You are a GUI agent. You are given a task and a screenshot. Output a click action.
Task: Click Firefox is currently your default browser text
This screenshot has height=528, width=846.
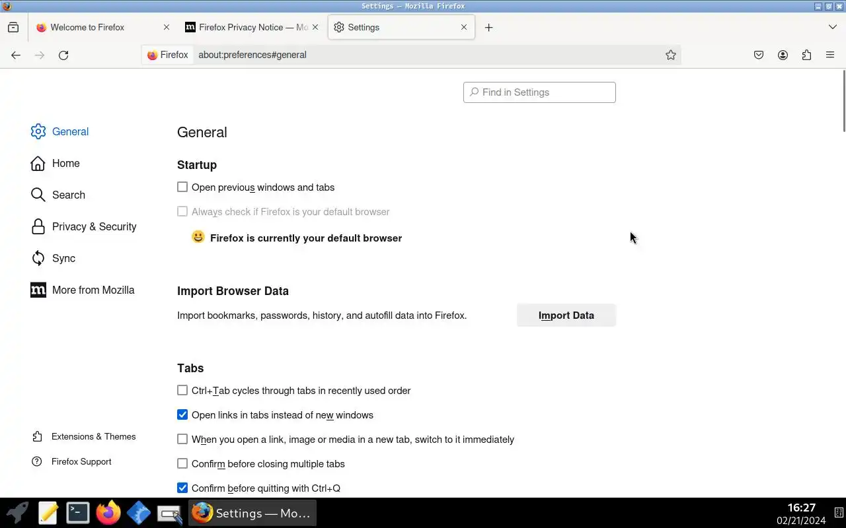click(306, 238)
